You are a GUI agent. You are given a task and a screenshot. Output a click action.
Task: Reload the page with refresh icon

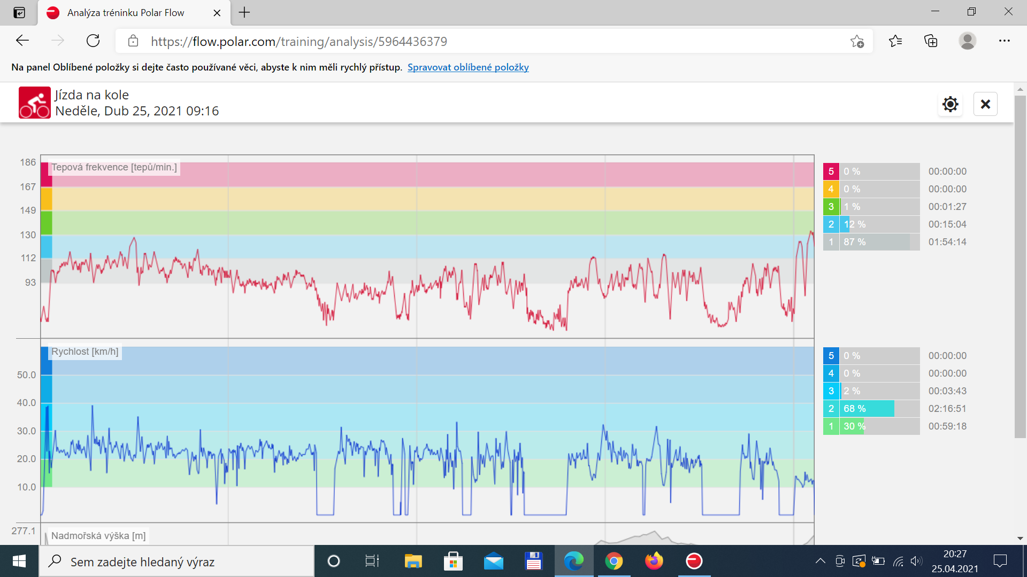(93, 41)
